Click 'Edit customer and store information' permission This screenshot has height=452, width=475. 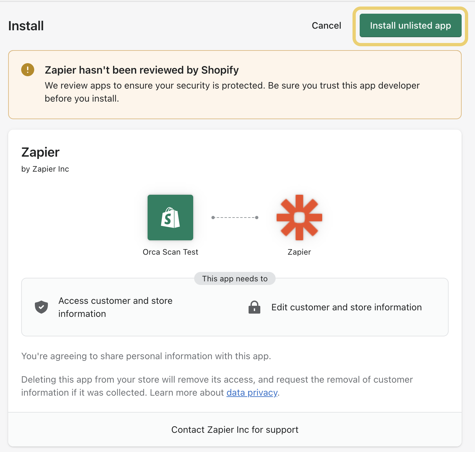point(346,307)
